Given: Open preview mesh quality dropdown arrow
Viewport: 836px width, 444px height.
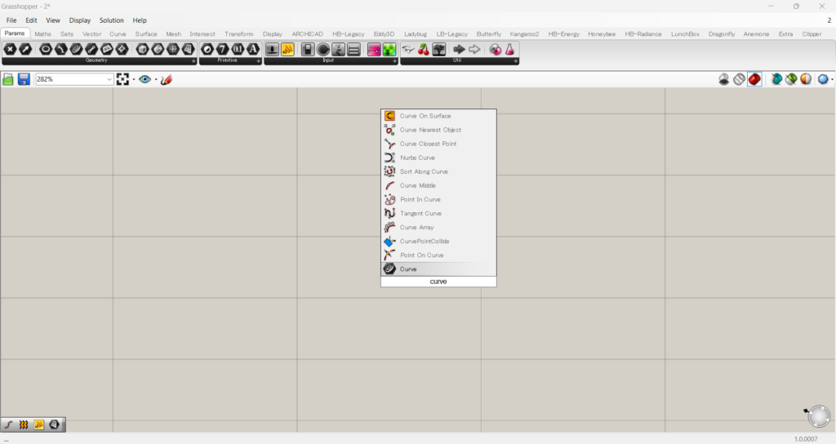Looking at the screenshot, I should [x=831, y=80].
